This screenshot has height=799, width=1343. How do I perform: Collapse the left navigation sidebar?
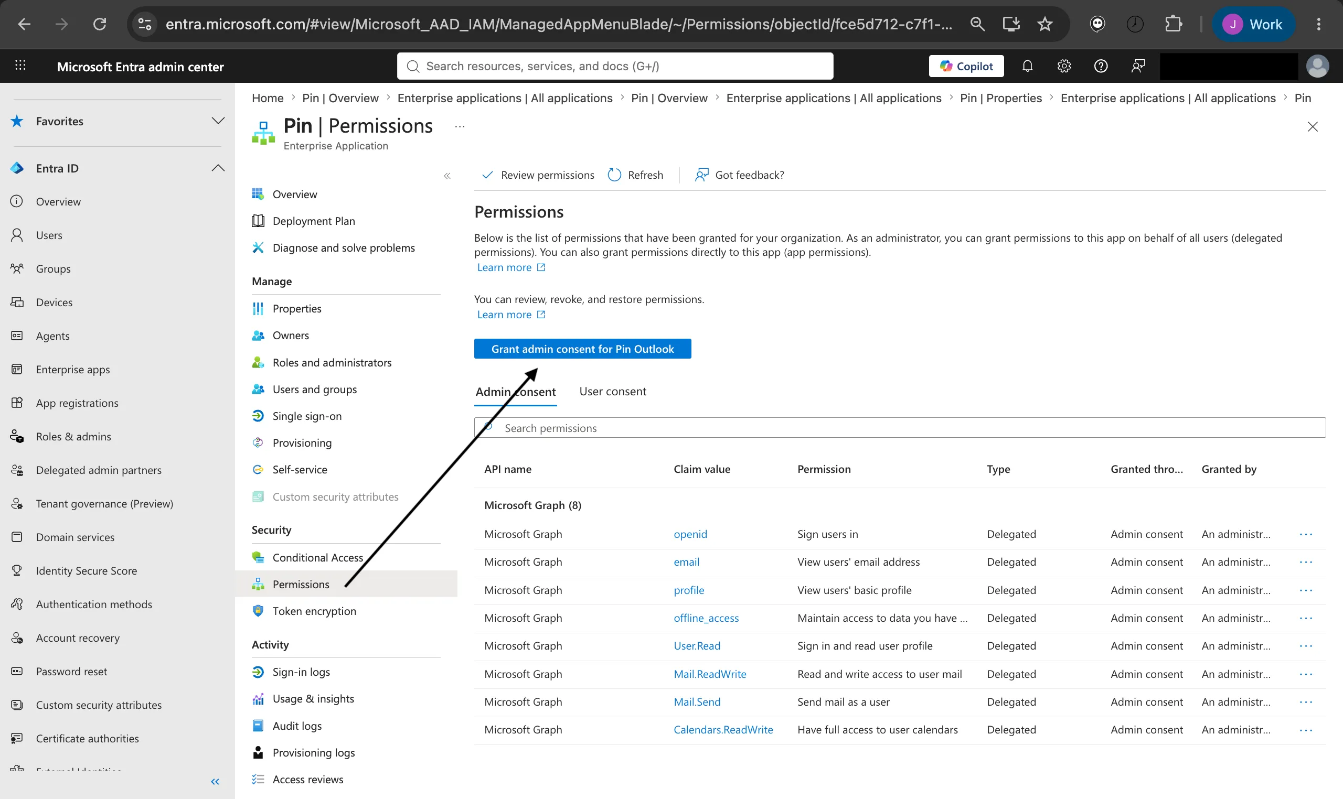click(x=215, y=781)
